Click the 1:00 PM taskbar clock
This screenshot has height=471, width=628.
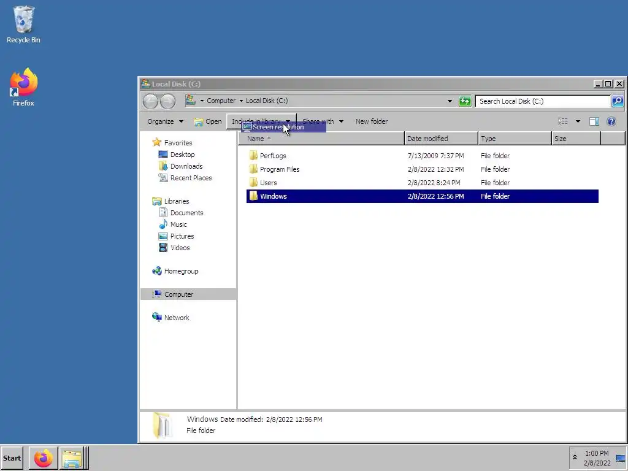point(597,453)
